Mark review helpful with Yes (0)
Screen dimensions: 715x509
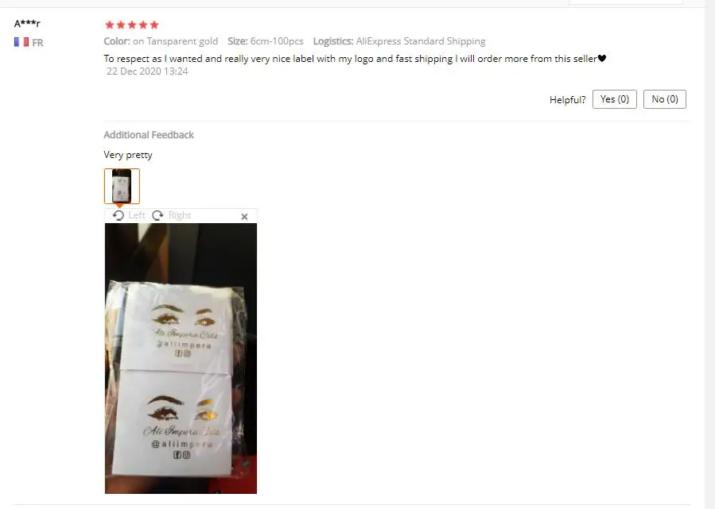coord(614,99)
